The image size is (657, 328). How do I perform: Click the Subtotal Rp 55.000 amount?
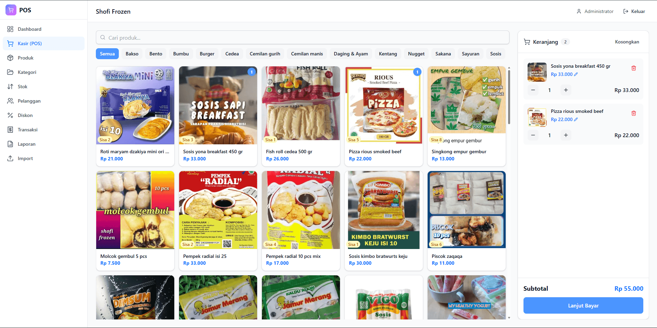tap(629, 288)
